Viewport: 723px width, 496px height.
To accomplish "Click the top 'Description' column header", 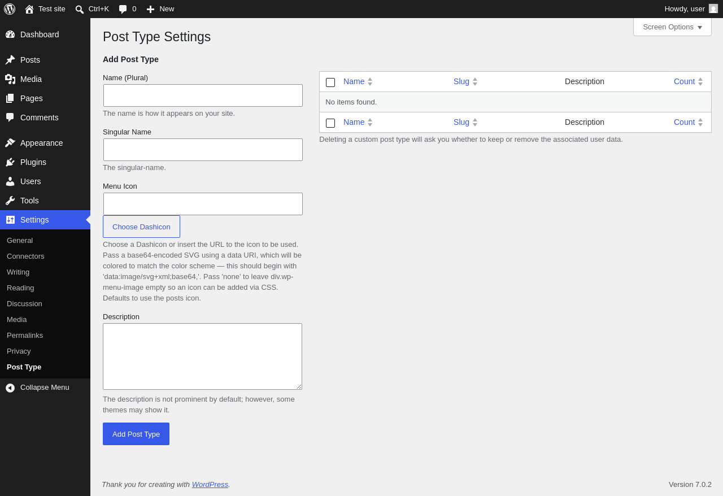I will click(x=585, y=81).
